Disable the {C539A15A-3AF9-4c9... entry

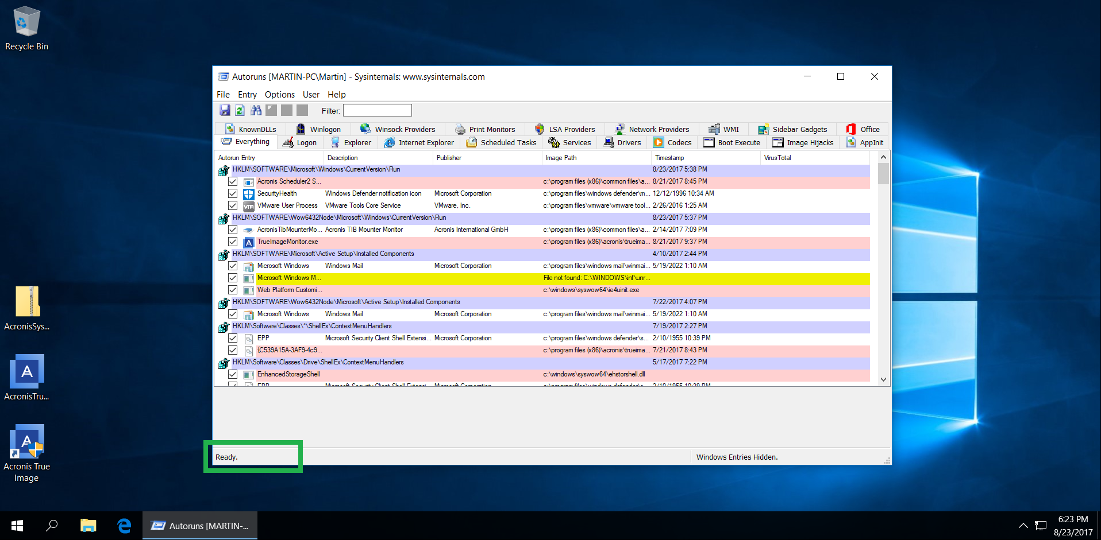[233, 350]
